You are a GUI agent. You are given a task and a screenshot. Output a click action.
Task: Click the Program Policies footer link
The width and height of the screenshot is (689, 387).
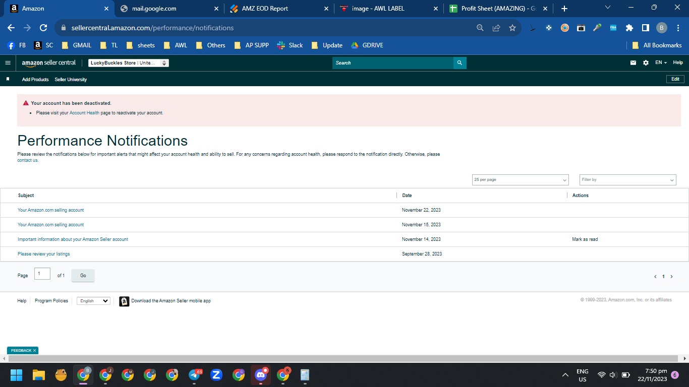point(51,301)
